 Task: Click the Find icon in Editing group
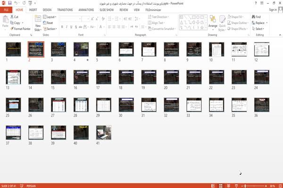point(253,17)
